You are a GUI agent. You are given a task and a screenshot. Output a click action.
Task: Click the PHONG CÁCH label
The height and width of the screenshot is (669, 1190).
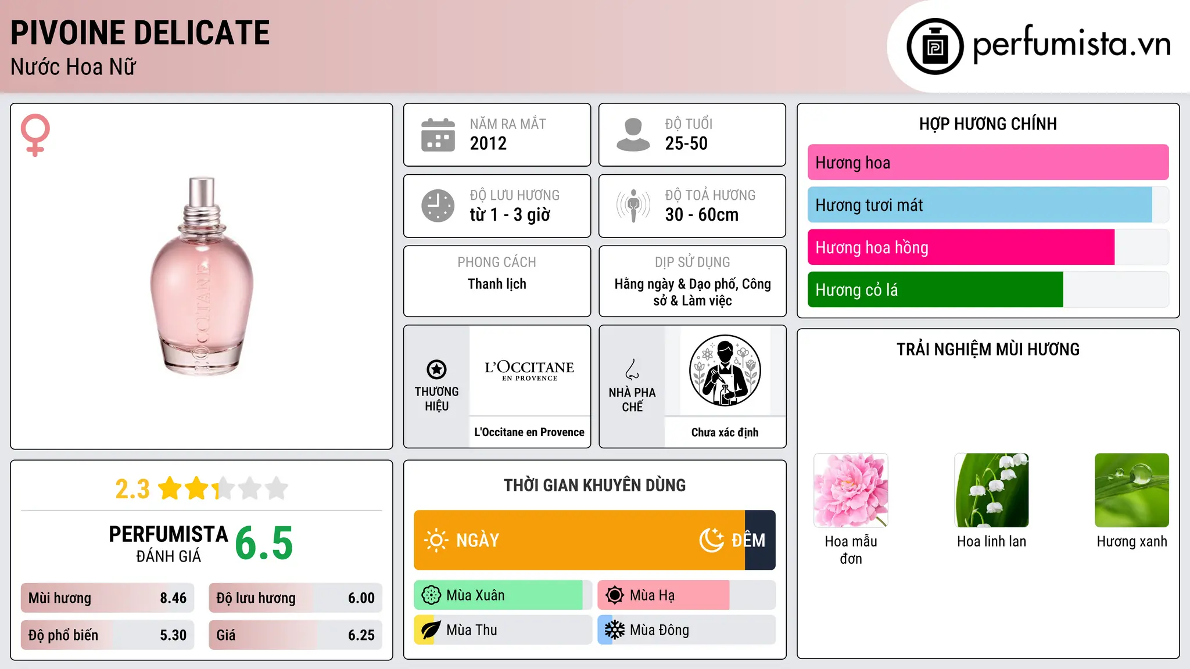click(x=497, y=262)
